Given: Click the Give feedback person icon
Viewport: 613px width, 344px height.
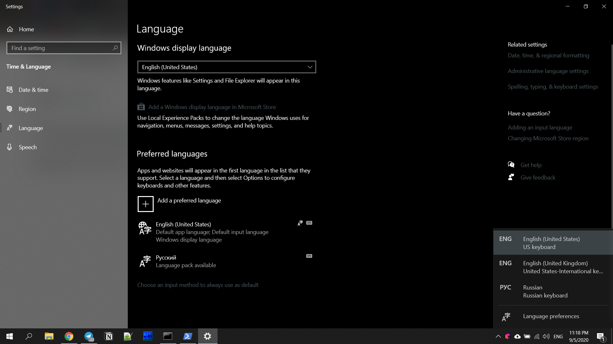Looking at the screenshot, I should coord(511,177).
